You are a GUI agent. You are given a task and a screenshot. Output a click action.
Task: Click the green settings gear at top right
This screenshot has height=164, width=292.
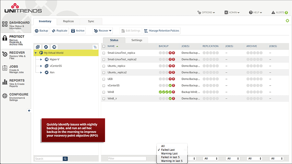pos(287,21)
